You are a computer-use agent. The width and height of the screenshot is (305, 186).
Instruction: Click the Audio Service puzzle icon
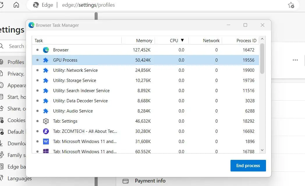[x=46, y=111]
